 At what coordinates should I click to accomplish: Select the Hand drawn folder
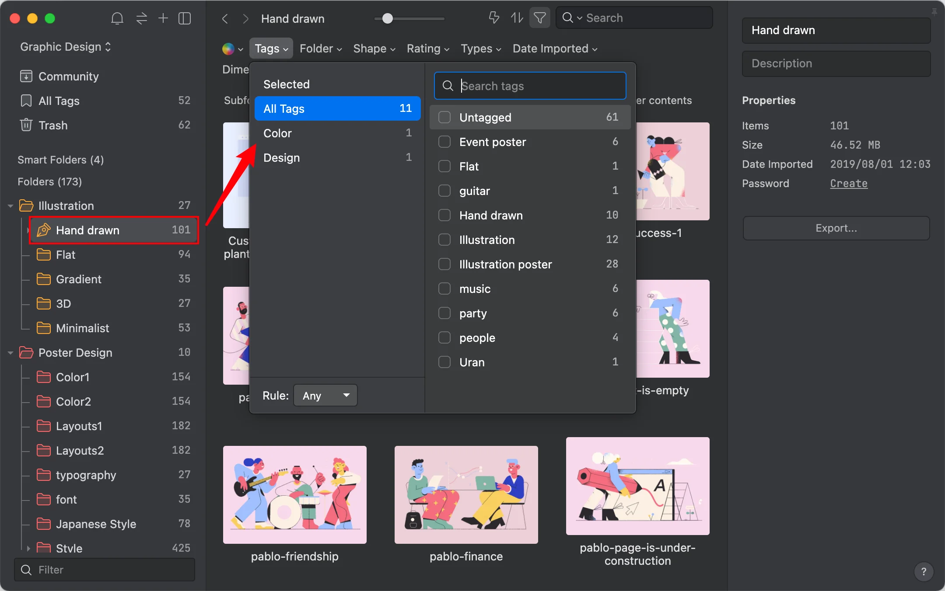114,230
